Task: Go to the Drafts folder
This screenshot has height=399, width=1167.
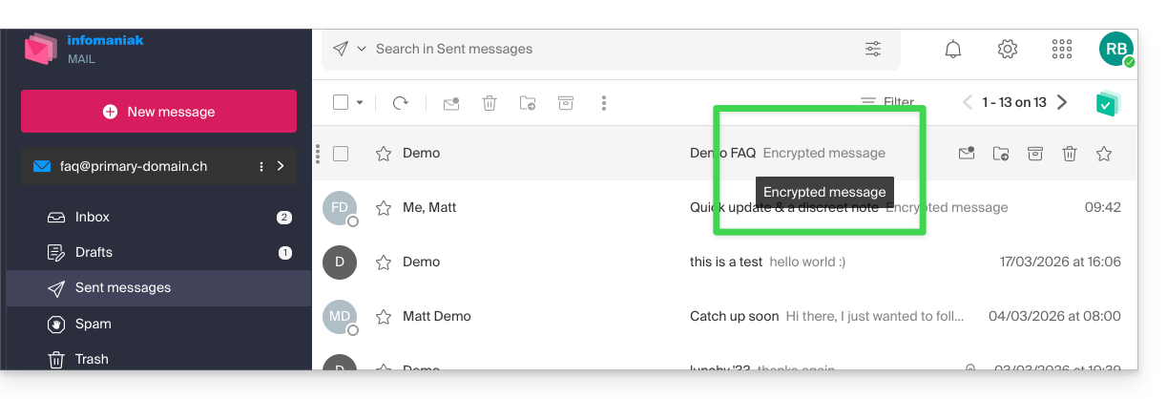Action: pyautogui.click(x=94, y=252)
